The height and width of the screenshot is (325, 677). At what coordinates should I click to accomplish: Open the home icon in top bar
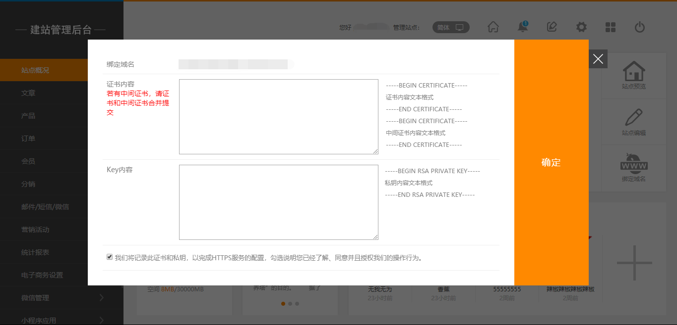click(x=493, y=27)
